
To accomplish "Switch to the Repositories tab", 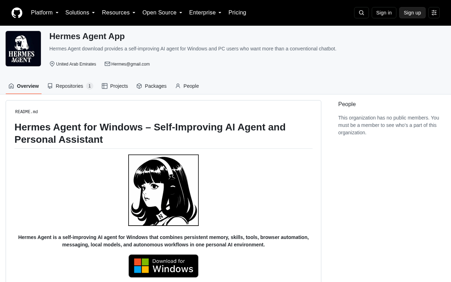I will coord(70,86).
